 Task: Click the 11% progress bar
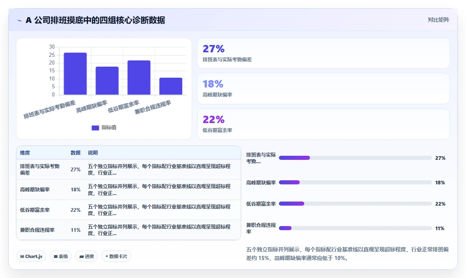[355, 228]
